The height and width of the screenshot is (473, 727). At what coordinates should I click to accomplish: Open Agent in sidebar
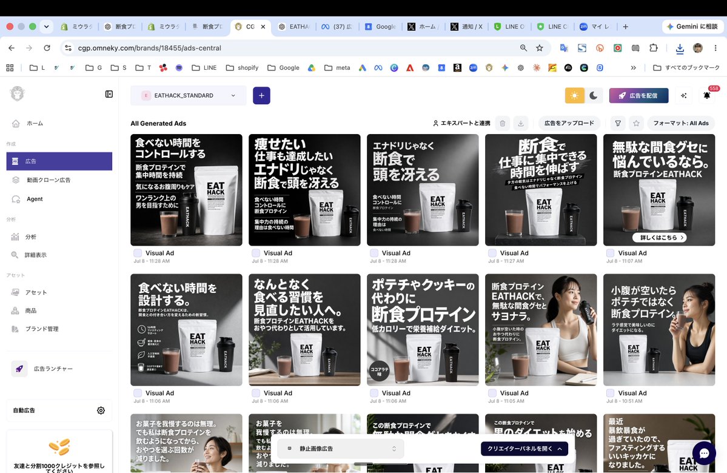click(59, 199)
